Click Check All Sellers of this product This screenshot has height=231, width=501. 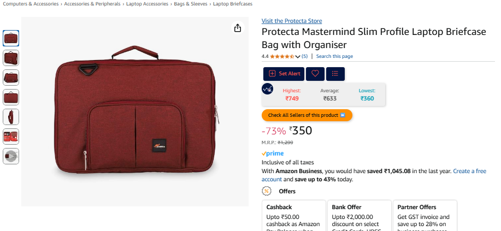click(307, 115)
